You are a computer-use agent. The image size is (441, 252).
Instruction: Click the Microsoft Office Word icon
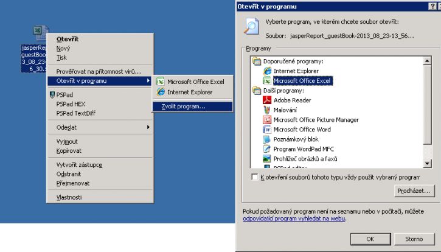coord(266,130)
